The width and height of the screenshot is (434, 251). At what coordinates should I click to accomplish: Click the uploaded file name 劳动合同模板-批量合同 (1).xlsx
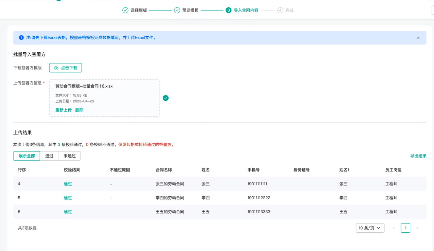[x=84, y=86]
